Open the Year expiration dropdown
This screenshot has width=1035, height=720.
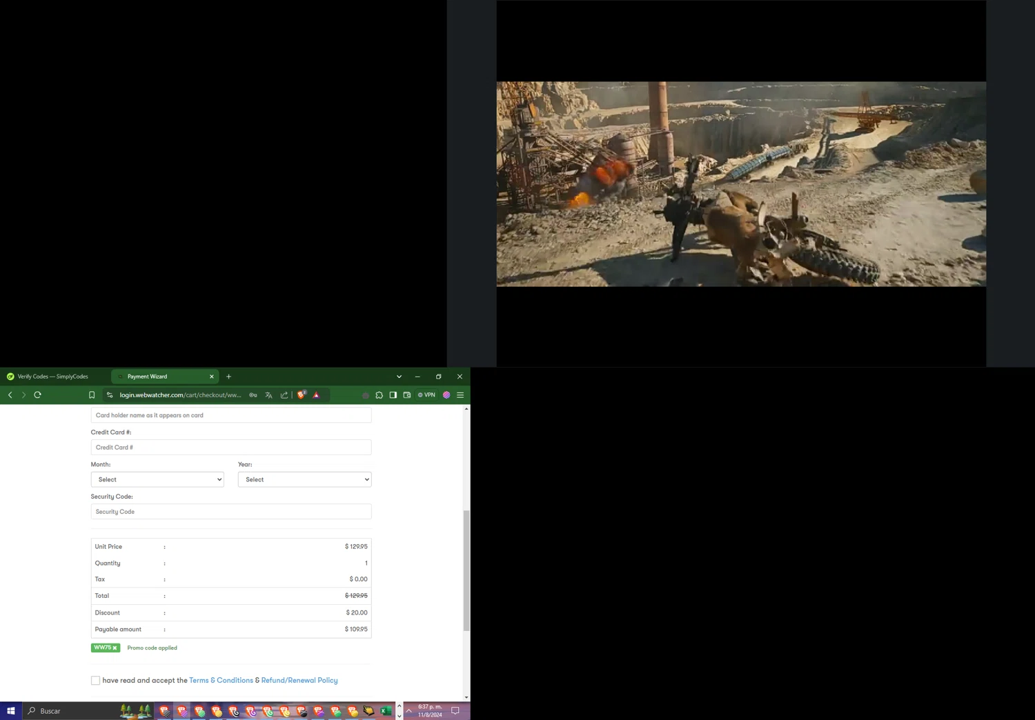pos(305,479)
